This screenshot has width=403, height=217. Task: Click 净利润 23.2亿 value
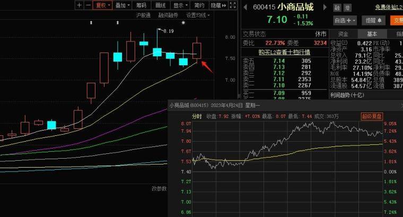click(363, 62)
